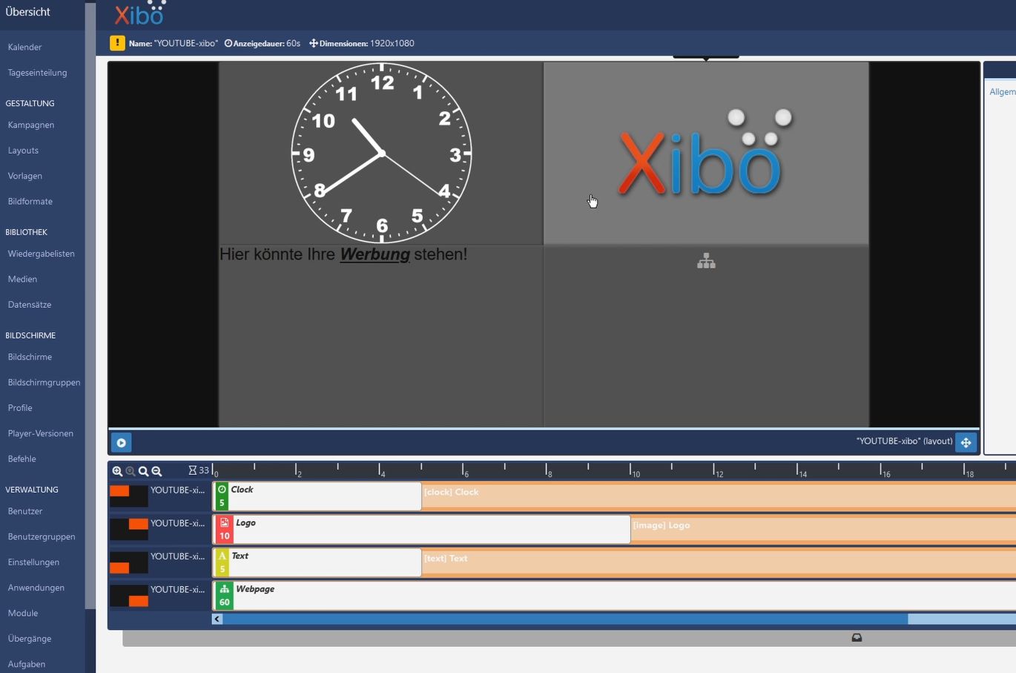The height and width of the screenshot is (673, 1016).
Task: Click the Dimensionen 1920x1080 label
Action: pyautogui.click(x=362, y=44)
